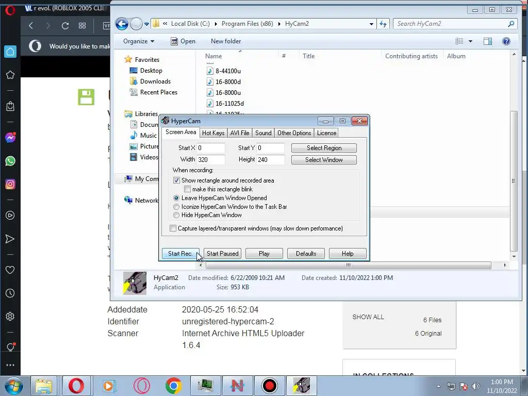Select Hide HyperCam Window option
The image size is (528, 396).
click(176, 215)
